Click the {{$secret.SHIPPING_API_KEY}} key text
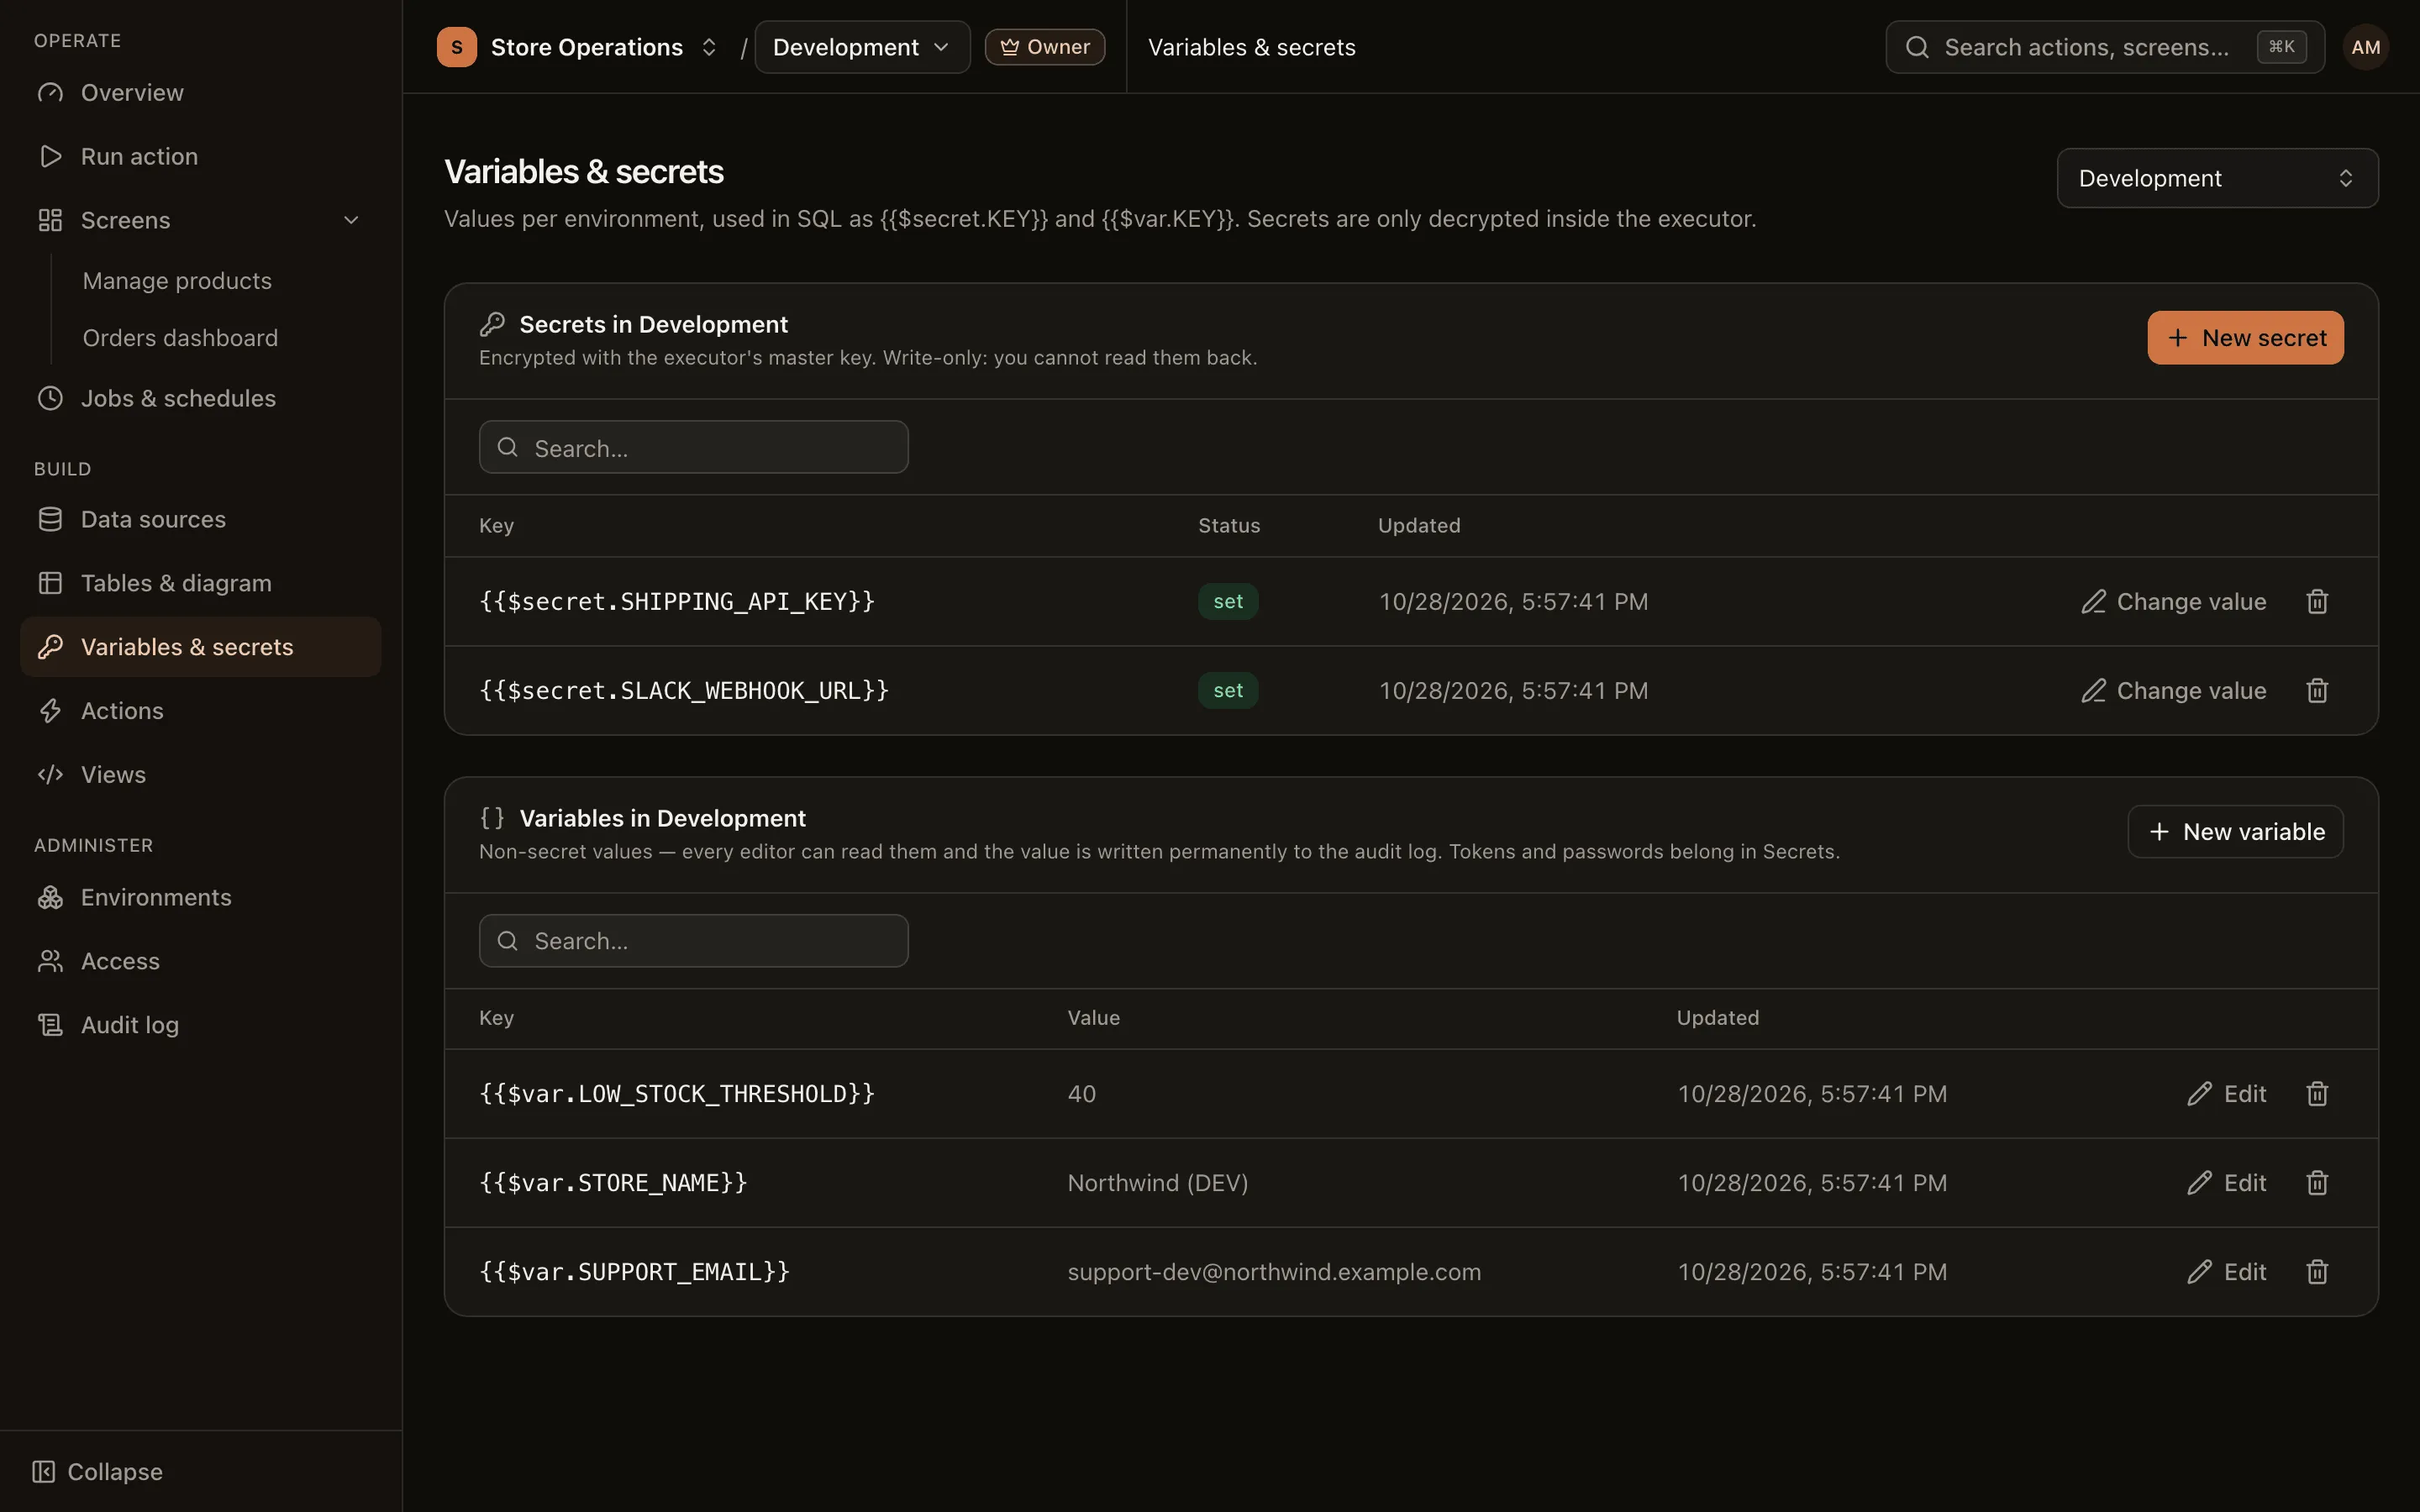2420x1512 pixels. tap(677, 601)
